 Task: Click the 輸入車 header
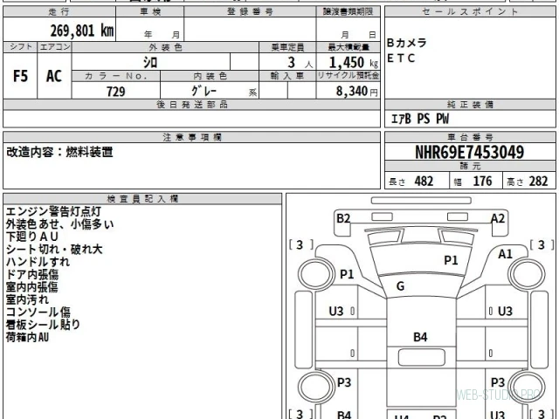coord(287,76)
